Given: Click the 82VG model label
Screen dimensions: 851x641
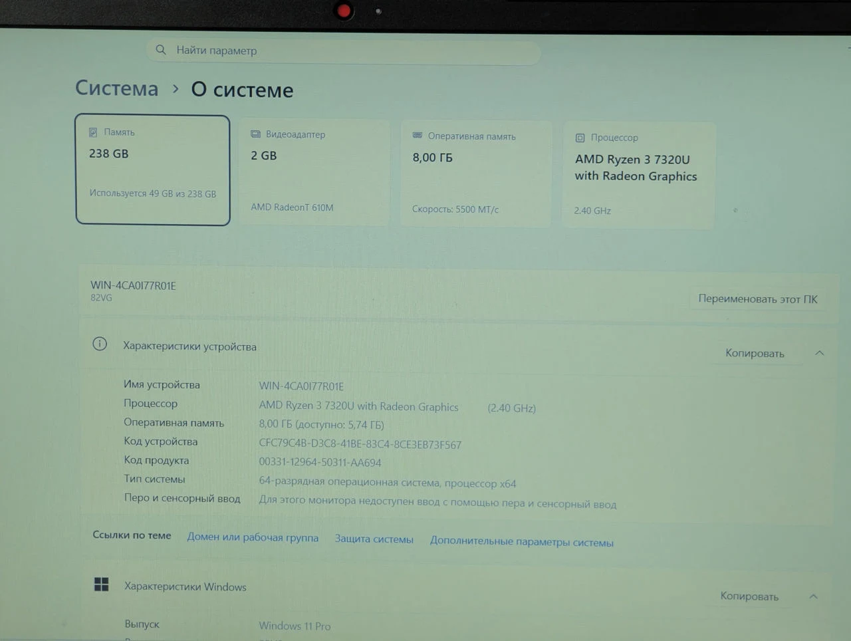Looking at the screenshot, I should click(101, 298).
